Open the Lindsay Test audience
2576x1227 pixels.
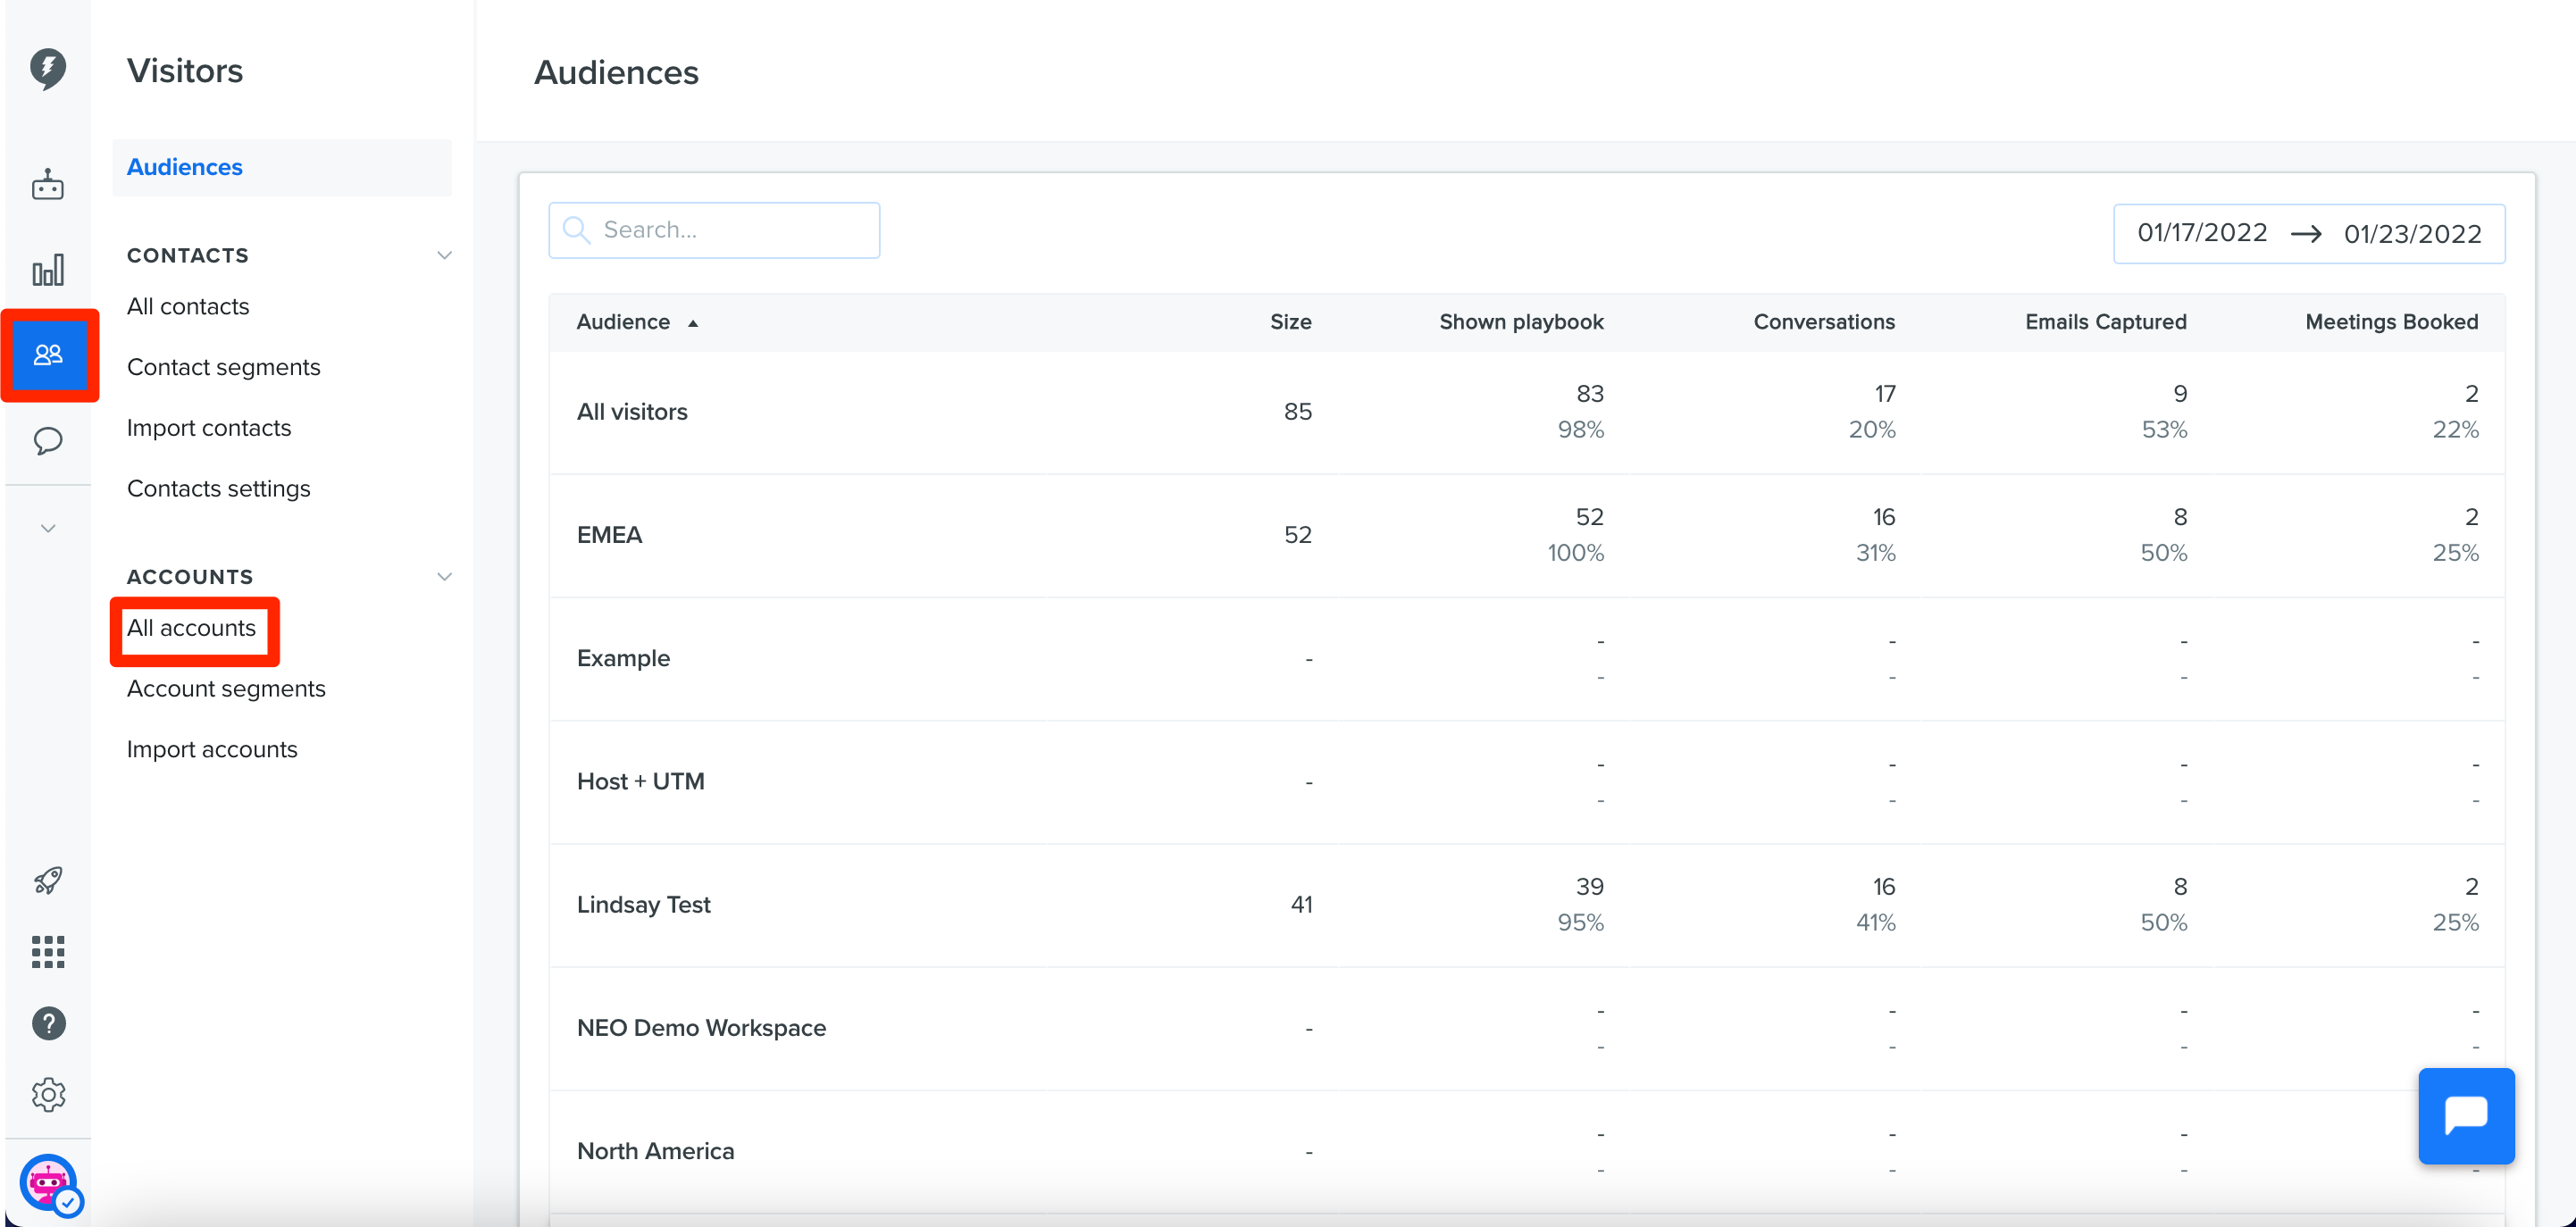click(x=643, y=904)
